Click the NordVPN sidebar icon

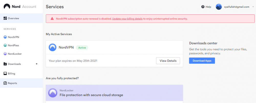(x=5, y=37)
